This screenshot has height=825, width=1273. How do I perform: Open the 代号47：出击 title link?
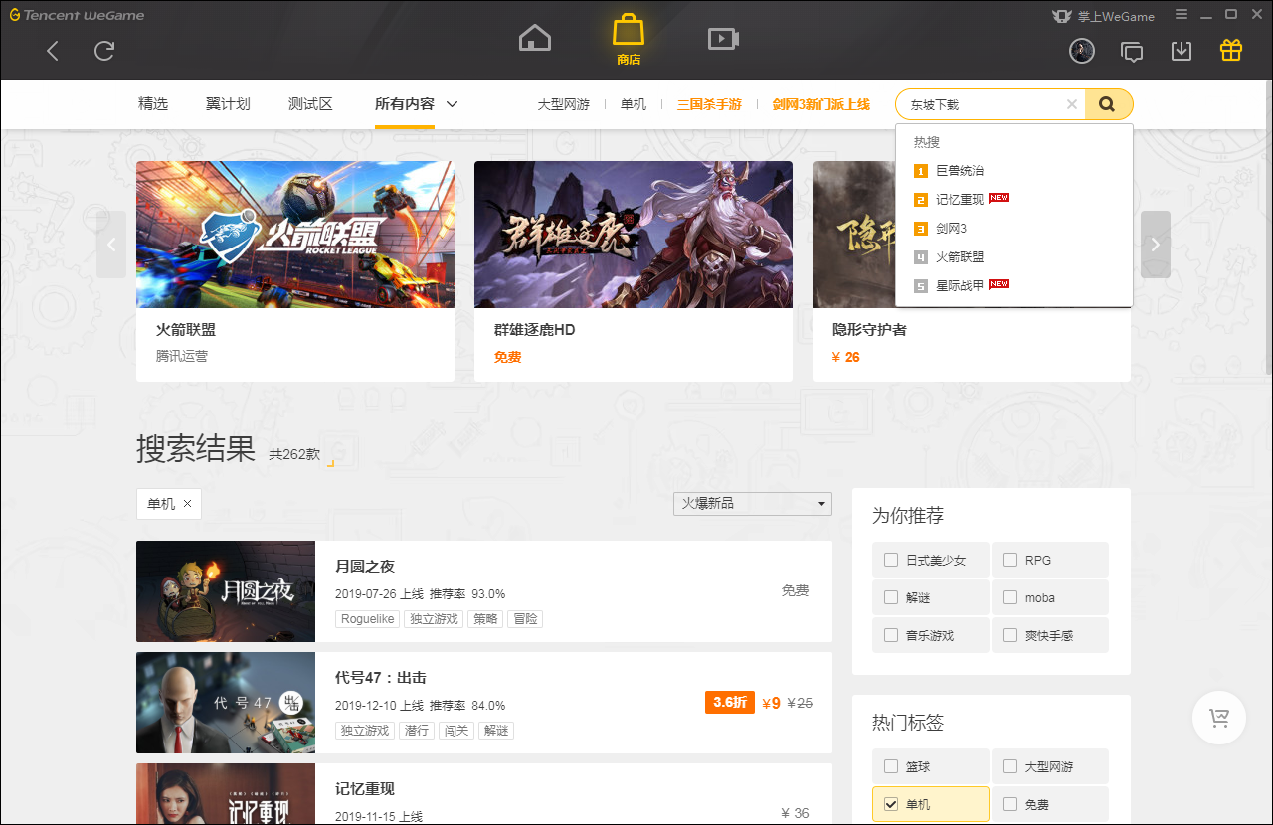(381, 677)
